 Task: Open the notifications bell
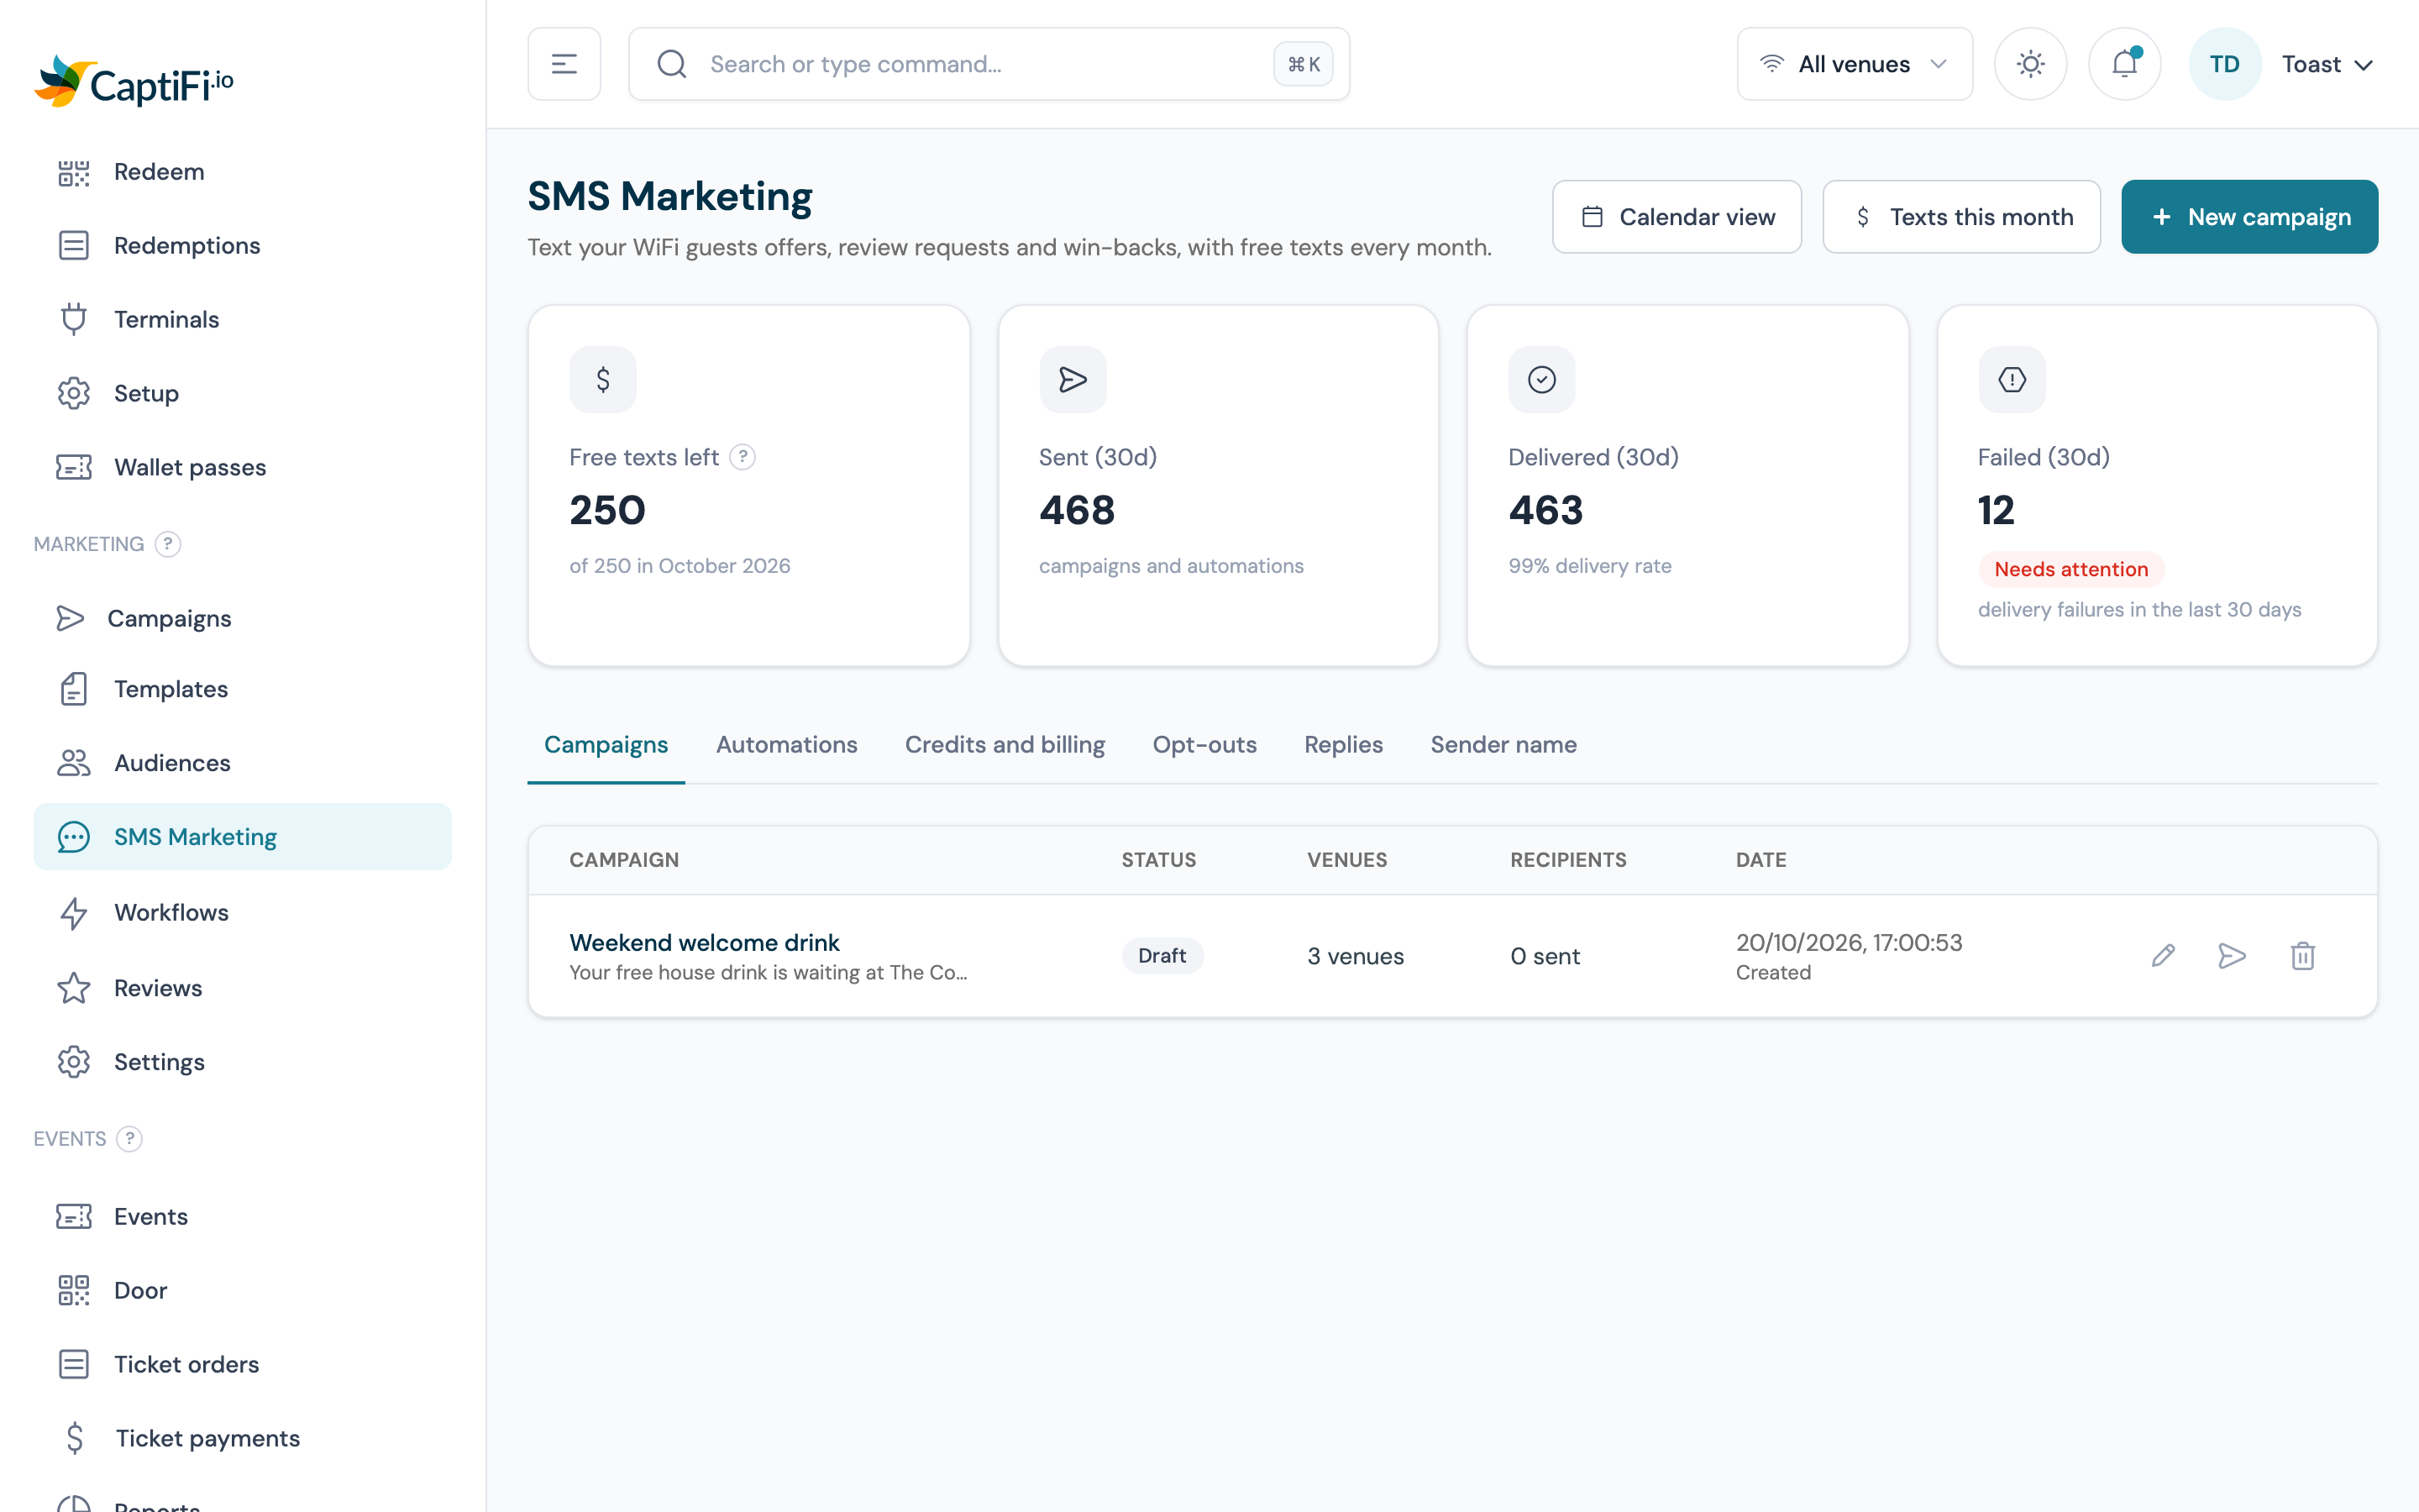point(2124,64)
